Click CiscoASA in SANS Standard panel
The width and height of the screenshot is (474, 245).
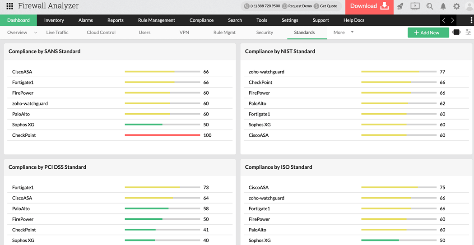tap(22, 72)
